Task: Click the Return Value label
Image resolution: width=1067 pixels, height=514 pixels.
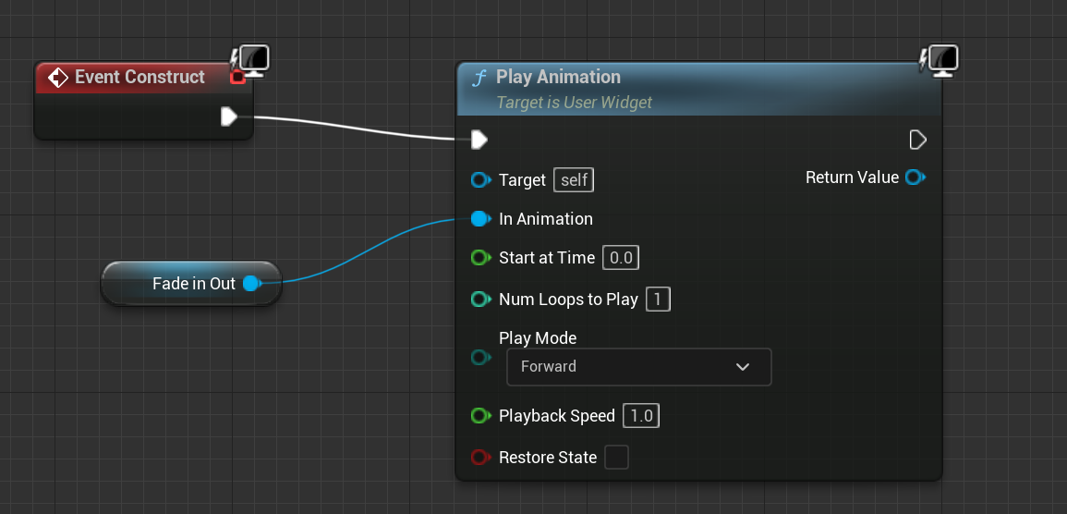Action: click(852, 177)
